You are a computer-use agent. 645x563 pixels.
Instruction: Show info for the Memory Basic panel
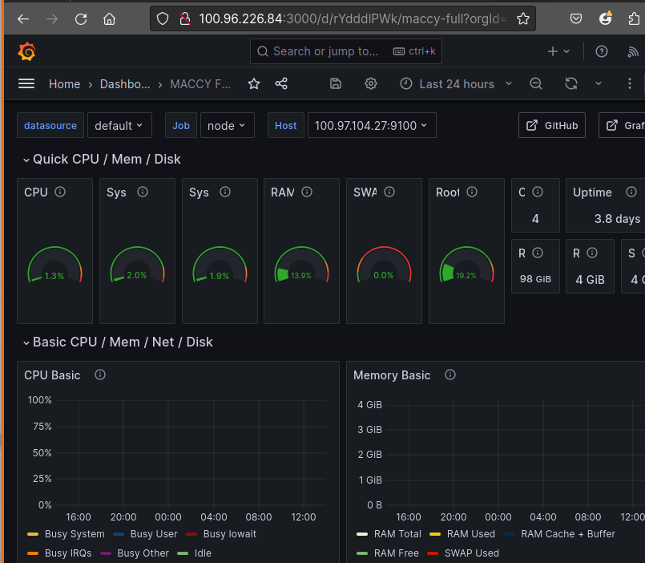[450, 375]
